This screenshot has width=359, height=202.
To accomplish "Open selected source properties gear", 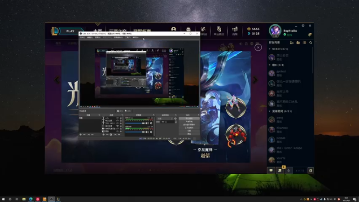I will pos(111,135).
